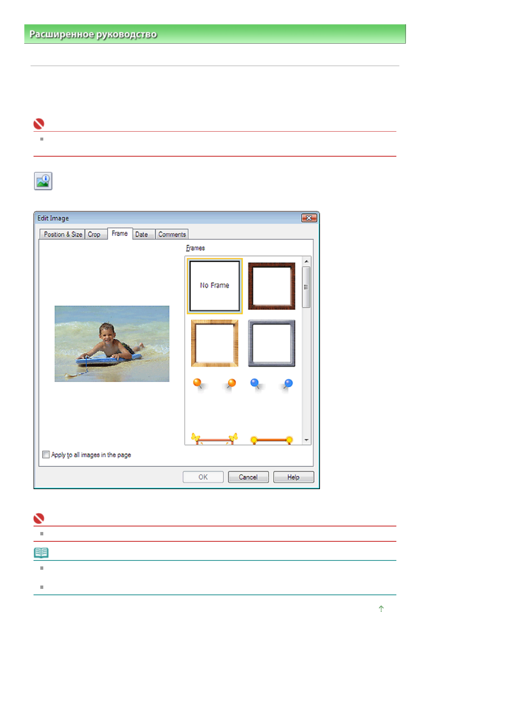The image size is (505, 715).
Task: Enable Apply to all images in the page
Action: [x=46, y=455]
